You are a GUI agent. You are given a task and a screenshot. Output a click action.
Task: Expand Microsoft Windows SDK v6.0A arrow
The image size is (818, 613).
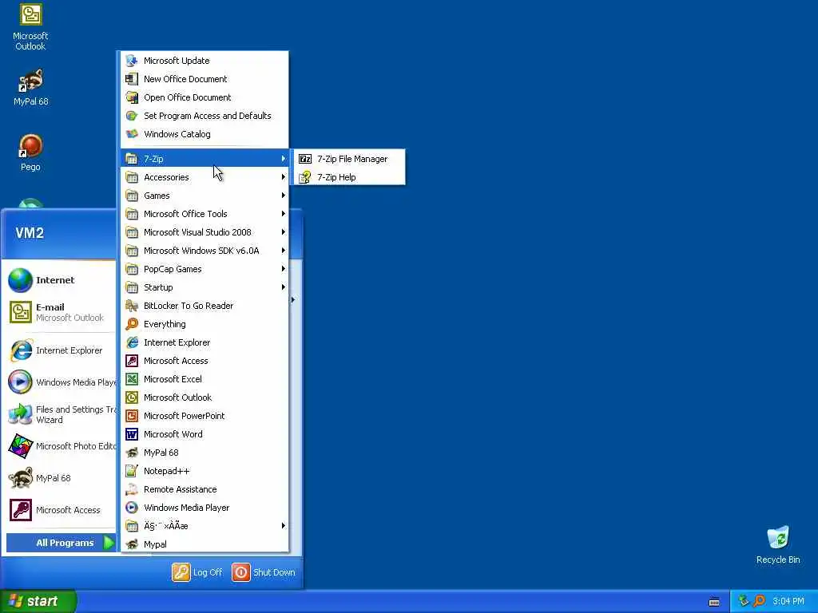coord(284,251)
